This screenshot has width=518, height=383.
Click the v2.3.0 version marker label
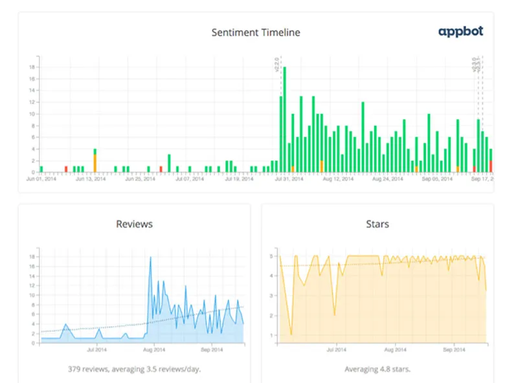[475, 64]
